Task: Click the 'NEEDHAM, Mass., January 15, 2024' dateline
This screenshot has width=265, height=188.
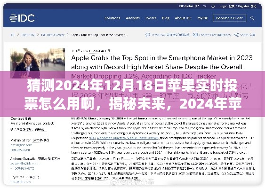Action: click(x=97, y=118)
